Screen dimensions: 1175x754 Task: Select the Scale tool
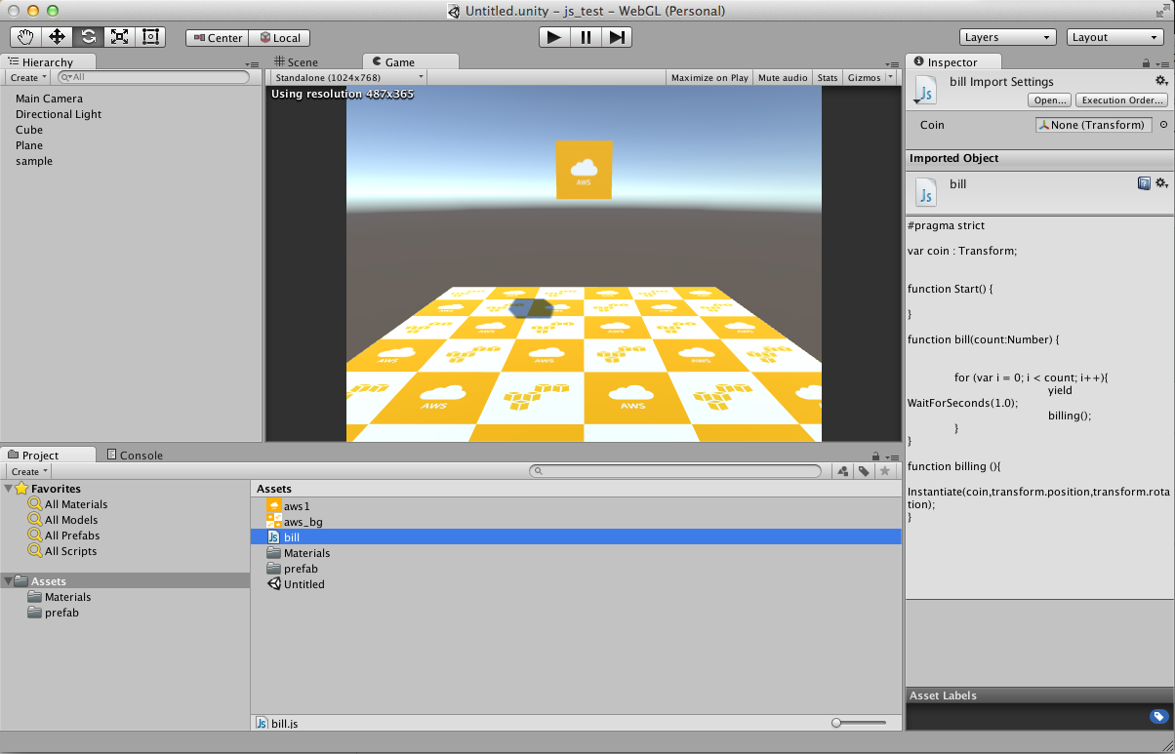tap(120, 37)
